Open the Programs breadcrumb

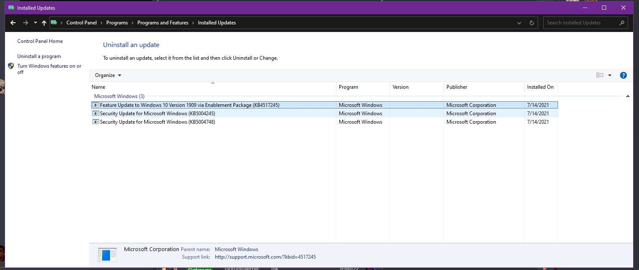117,23
